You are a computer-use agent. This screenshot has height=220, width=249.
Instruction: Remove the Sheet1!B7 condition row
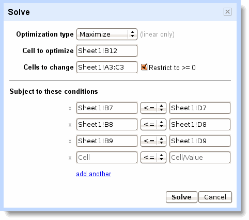click(x=70, y=108)
